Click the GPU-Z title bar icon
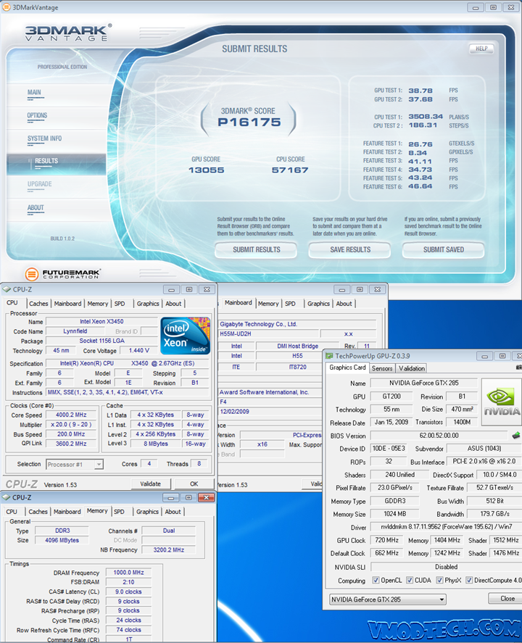The height and width of the screenshot is (643, 522). [329, 356]
